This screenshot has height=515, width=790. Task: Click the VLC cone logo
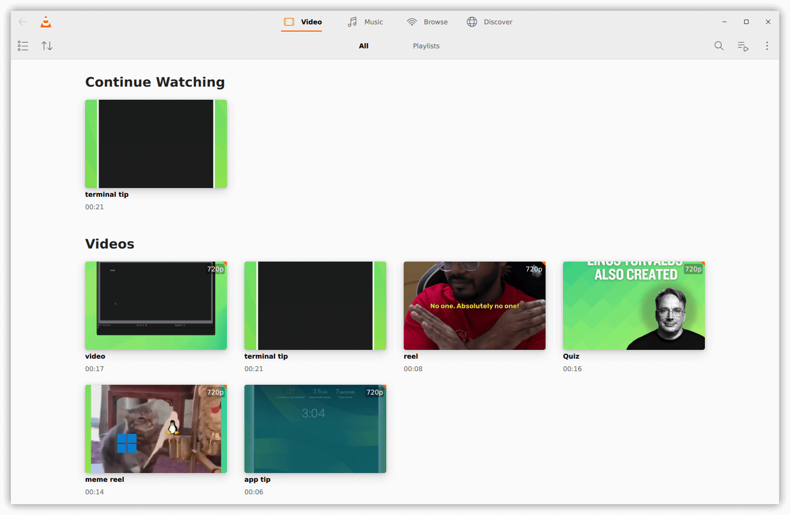coord(45,22)
